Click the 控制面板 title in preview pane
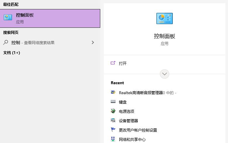The image size is (228, 143). 165,36
